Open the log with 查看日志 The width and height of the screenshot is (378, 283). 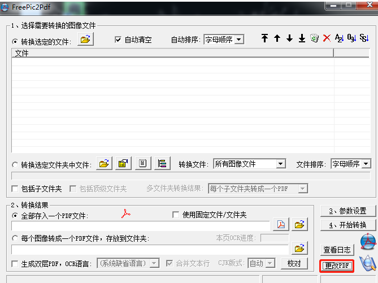(337, 250)
